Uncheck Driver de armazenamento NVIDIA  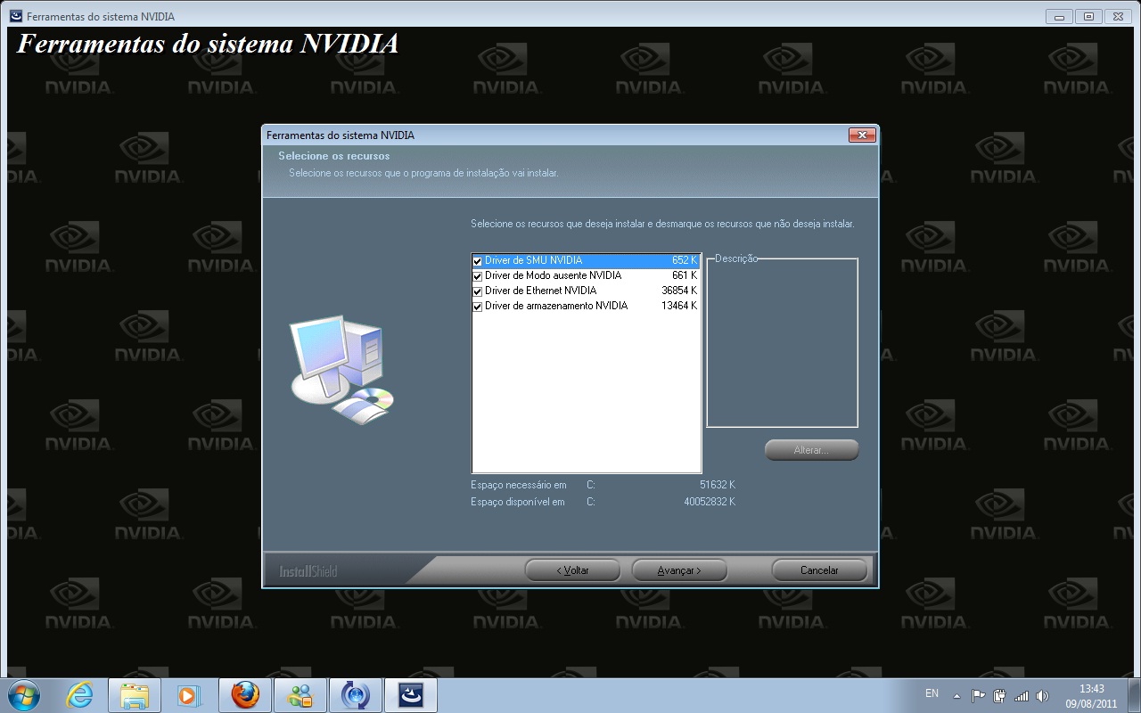click(478, 307)
